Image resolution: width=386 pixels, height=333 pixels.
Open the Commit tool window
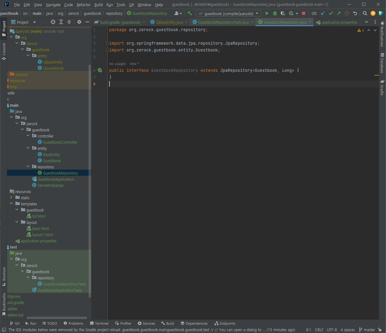tap(4, 51)
